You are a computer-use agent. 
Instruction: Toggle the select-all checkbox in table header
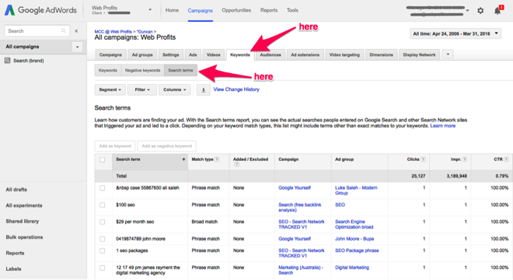(x=103, y=159)
